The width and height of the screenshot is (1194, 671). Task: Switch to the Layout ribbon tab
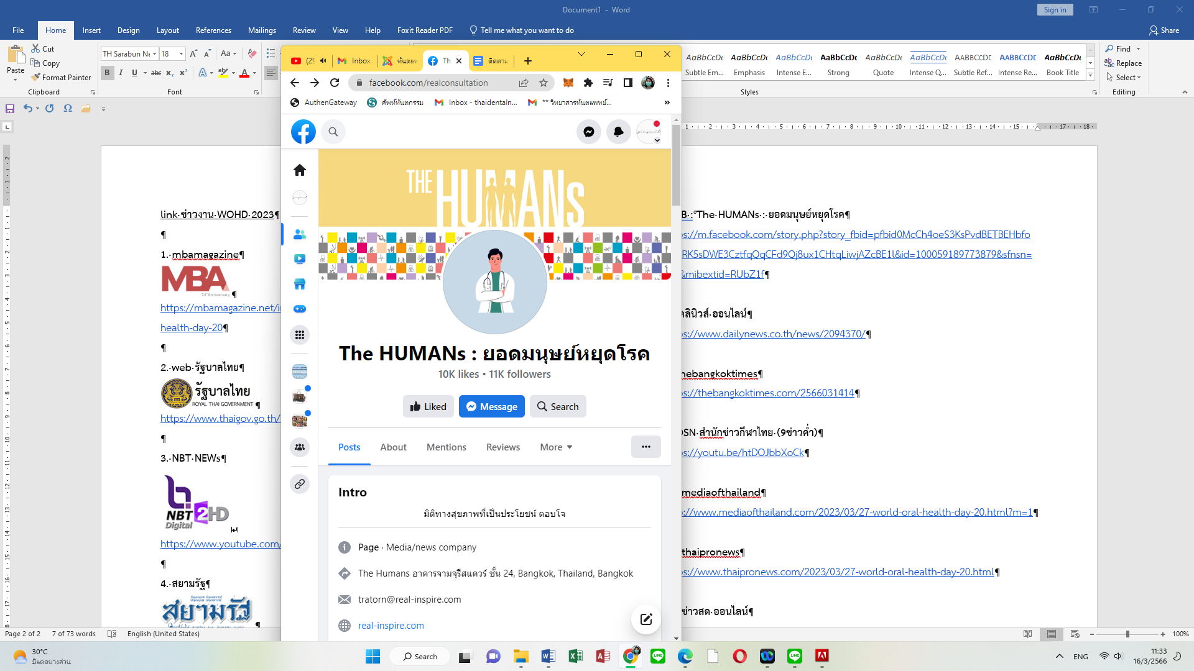pyautogui.click(x=167, y=30)
